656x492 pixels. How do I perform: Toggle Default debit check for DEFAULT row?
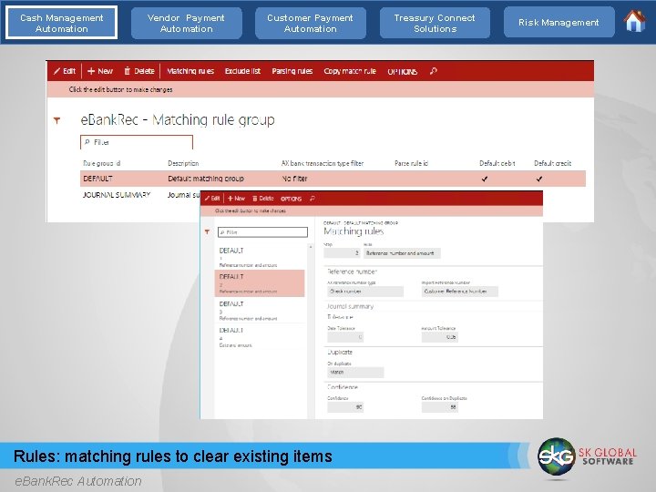(485, 179)
